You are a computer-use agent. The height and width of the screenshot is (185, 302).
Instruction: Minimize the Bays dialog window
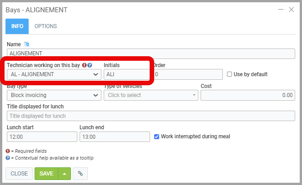(x=280, y=9)
